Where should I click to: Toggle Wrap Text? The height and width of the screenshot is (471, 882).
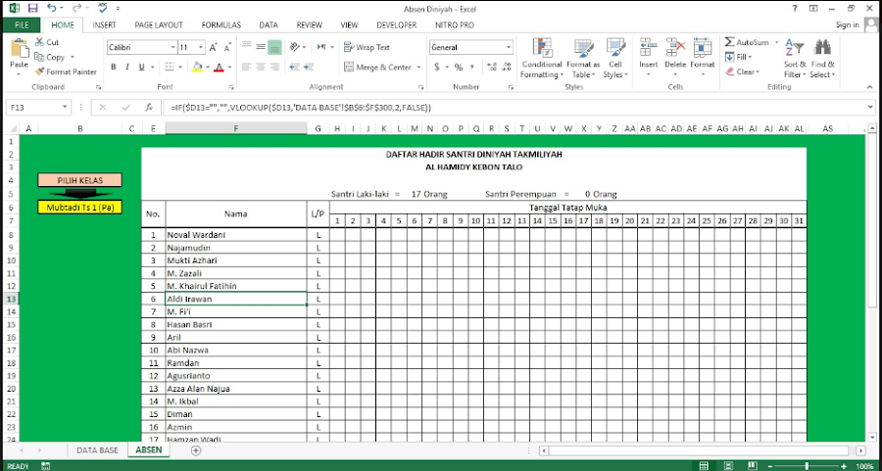point(367,47)
